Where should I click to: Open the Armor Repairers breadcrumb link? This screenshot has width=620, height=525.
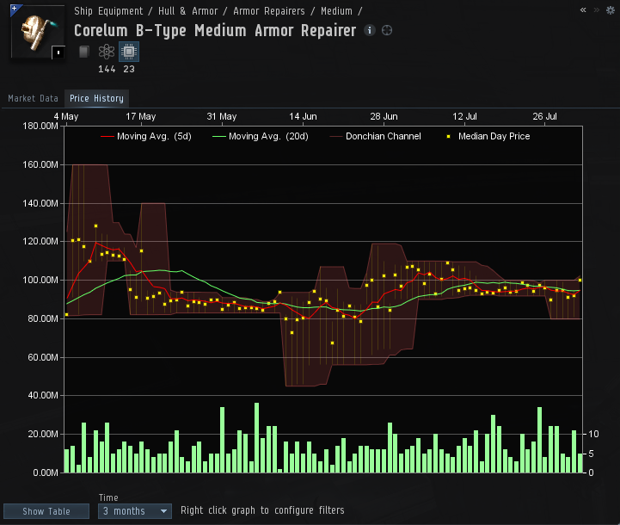tap(269, 11)
